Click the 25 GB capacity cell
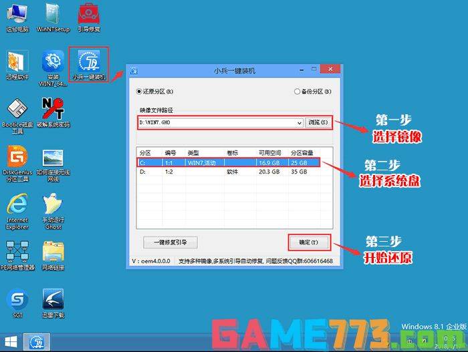Viewport: 468px width, 352px height. click(x=299, y=163)
